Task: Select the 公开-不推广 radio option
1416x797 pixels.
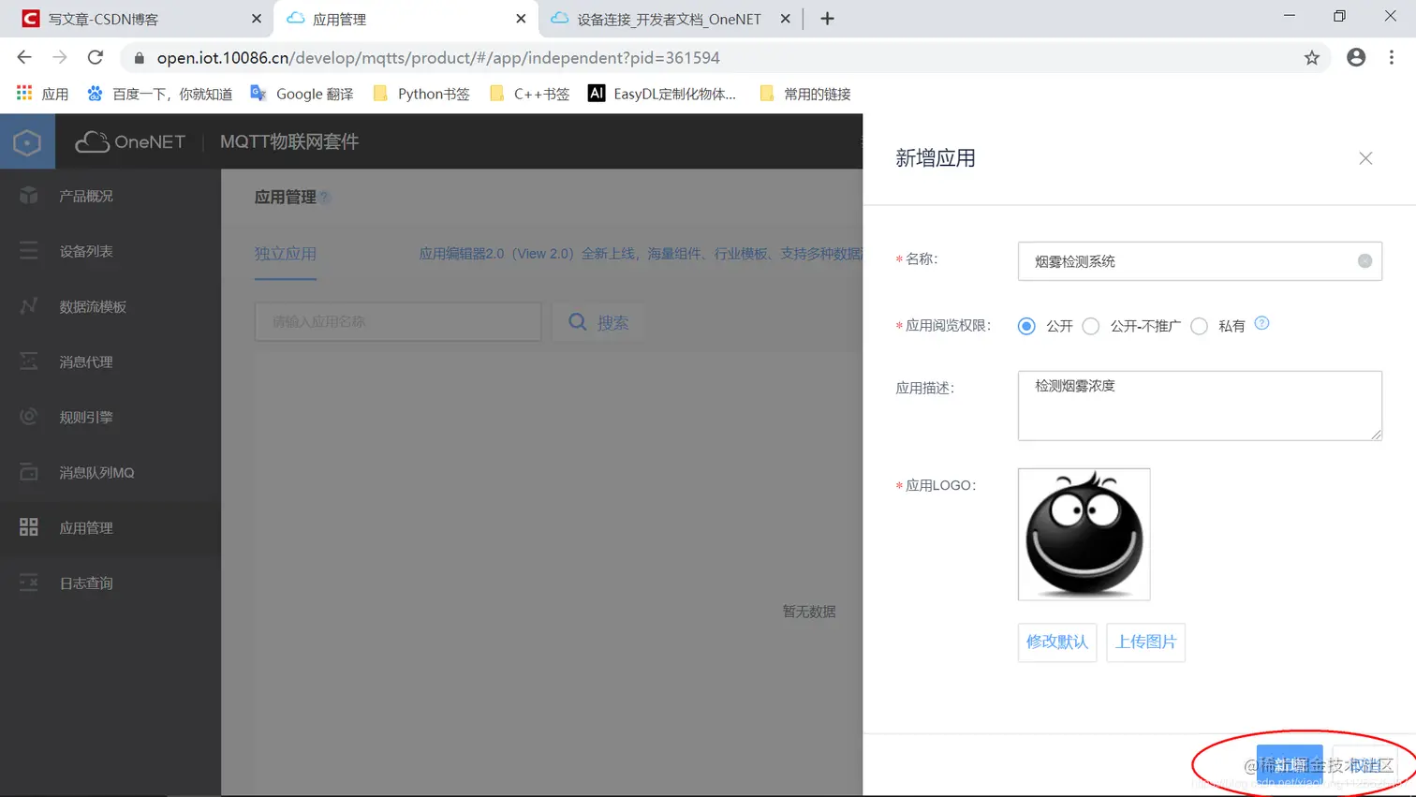Action: [1090, 326]
